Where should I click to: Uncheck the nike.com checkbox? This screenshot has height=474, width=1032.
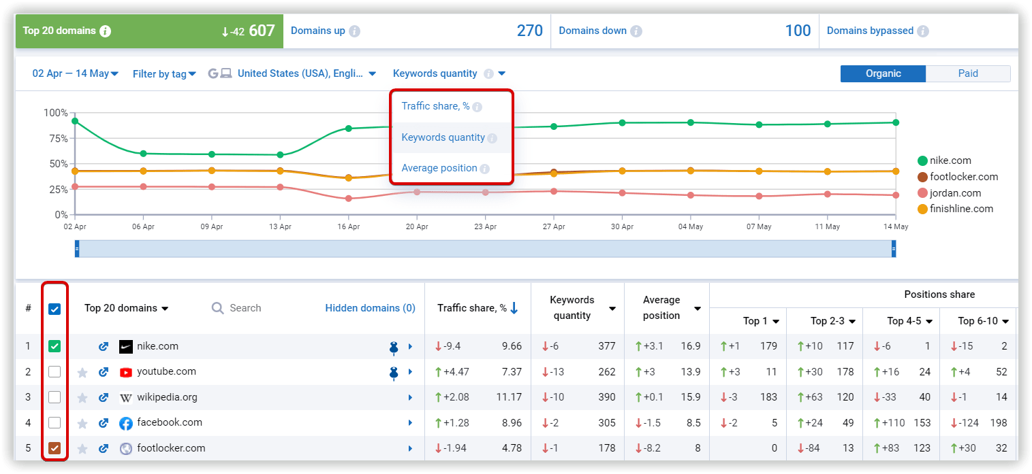pyautogui.click(x=54, y=346)
